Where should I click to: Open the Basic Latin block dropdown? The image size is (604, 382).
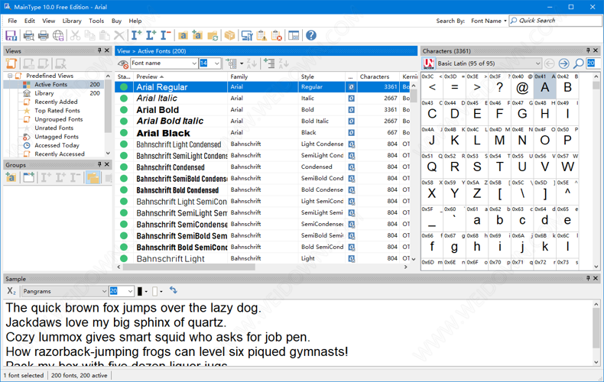point(537,63)
